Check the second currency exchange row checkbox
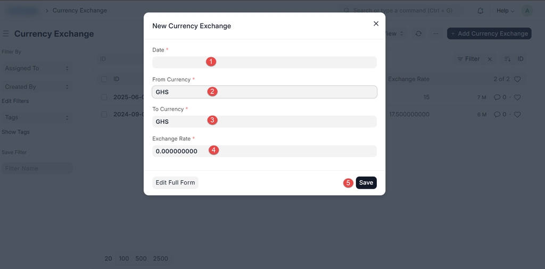This screenshot has height=269, width=545. 104,114
